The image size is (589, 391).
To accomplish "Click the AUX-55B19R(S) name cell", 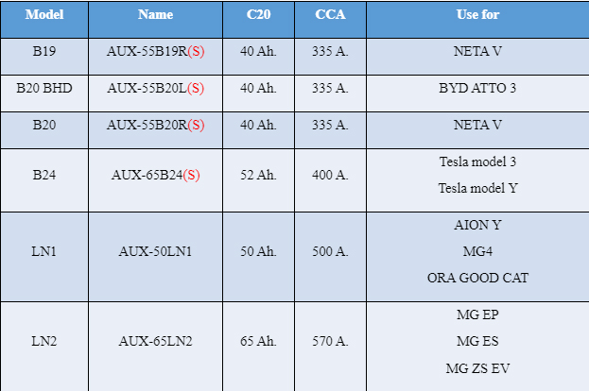I will click(155, 57).
